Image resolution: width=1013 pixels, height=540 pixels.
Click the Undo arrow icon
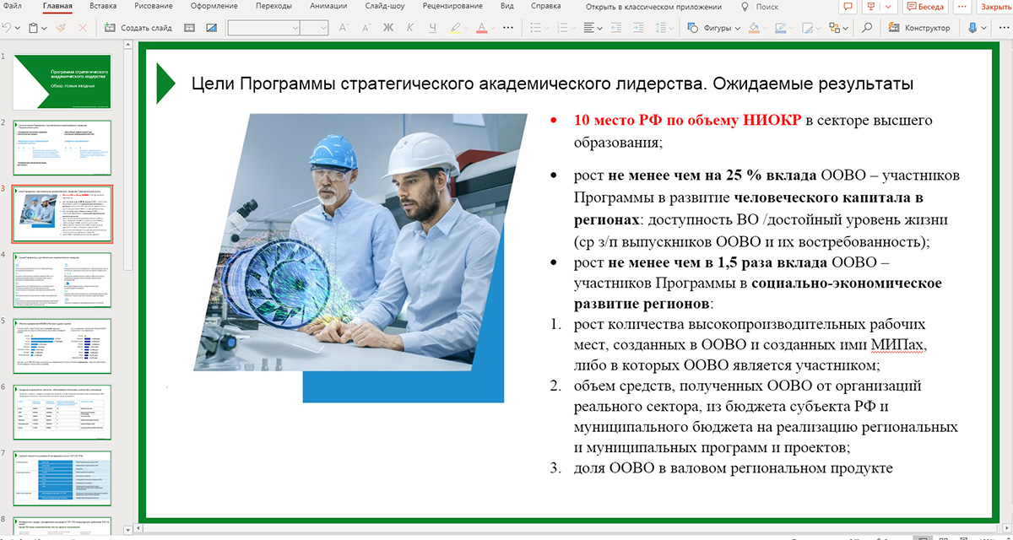coord(7,28)
